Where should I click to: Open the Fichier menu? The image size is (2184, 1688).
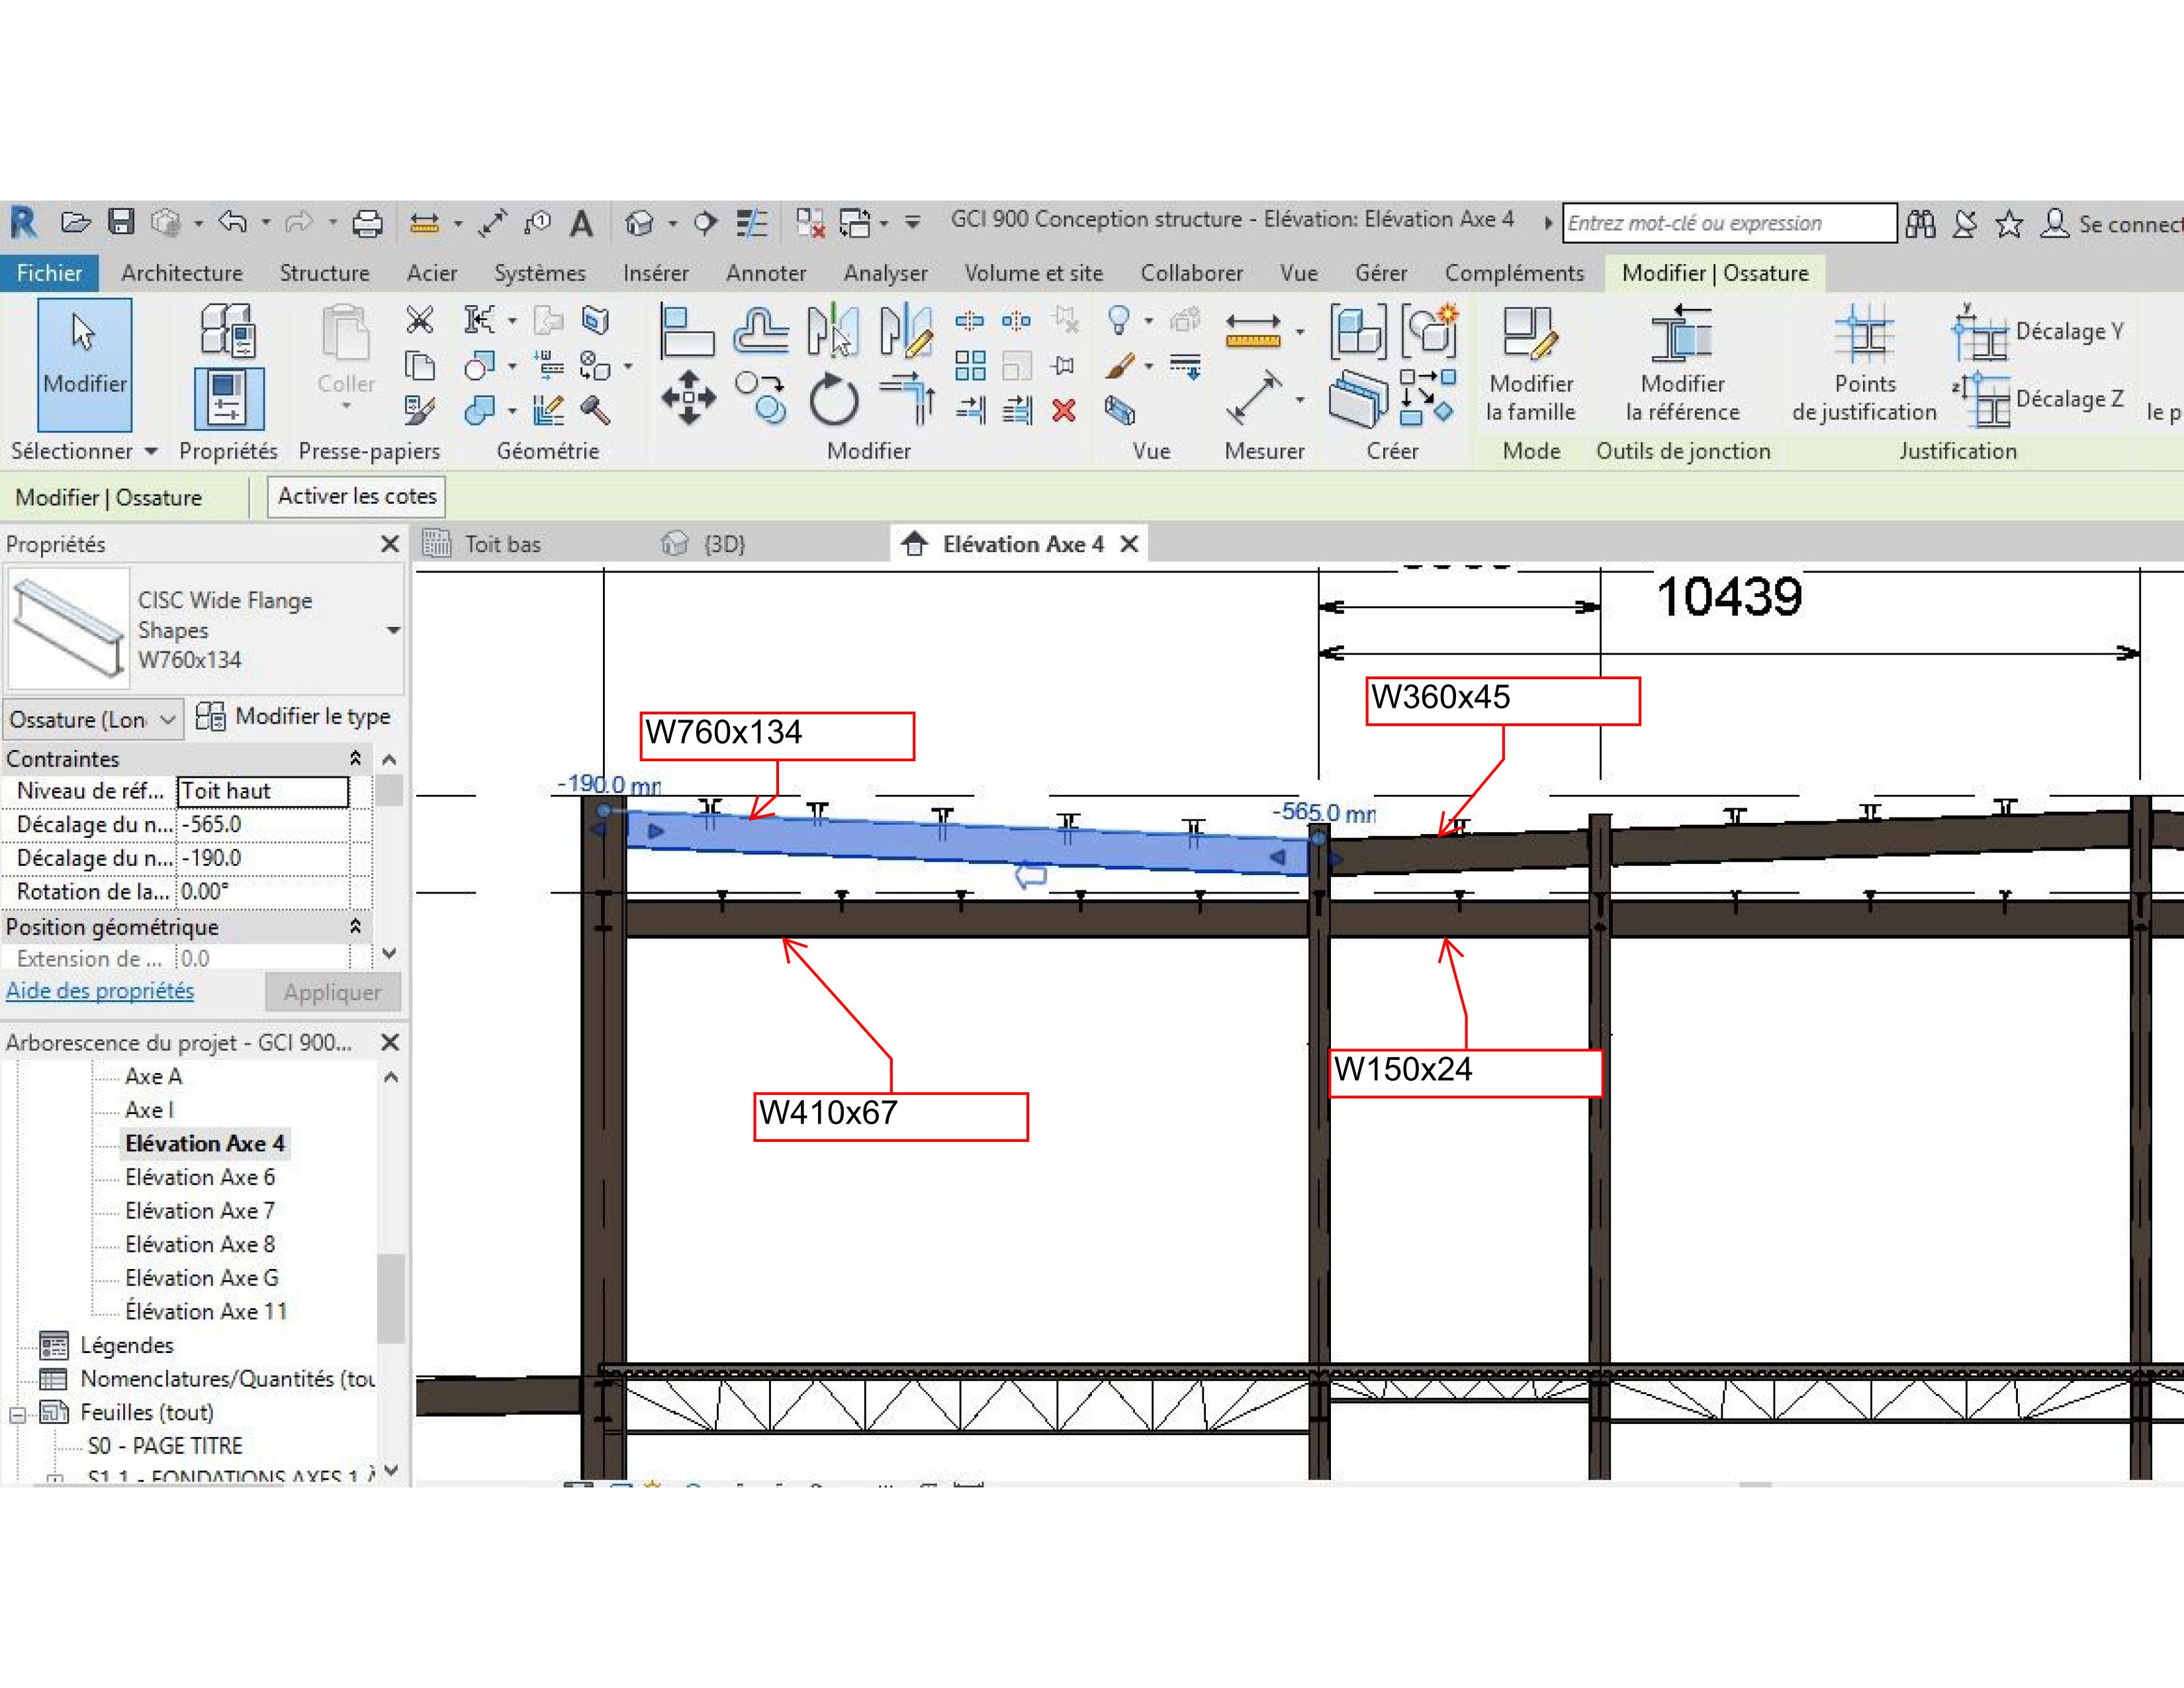49,273
